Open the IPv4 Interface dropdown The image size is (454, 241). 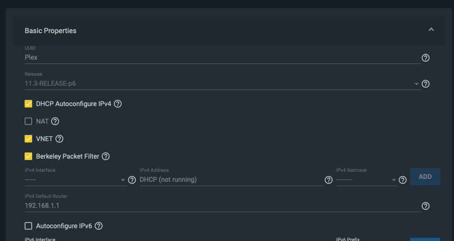click(76, 180)
